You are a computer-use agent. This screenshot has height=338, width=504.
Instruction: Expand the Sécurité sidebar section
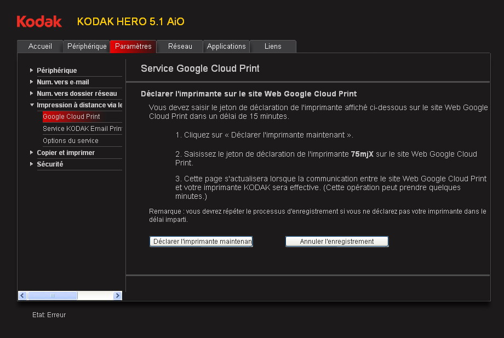pyautogui.click(x=49, y=164)
